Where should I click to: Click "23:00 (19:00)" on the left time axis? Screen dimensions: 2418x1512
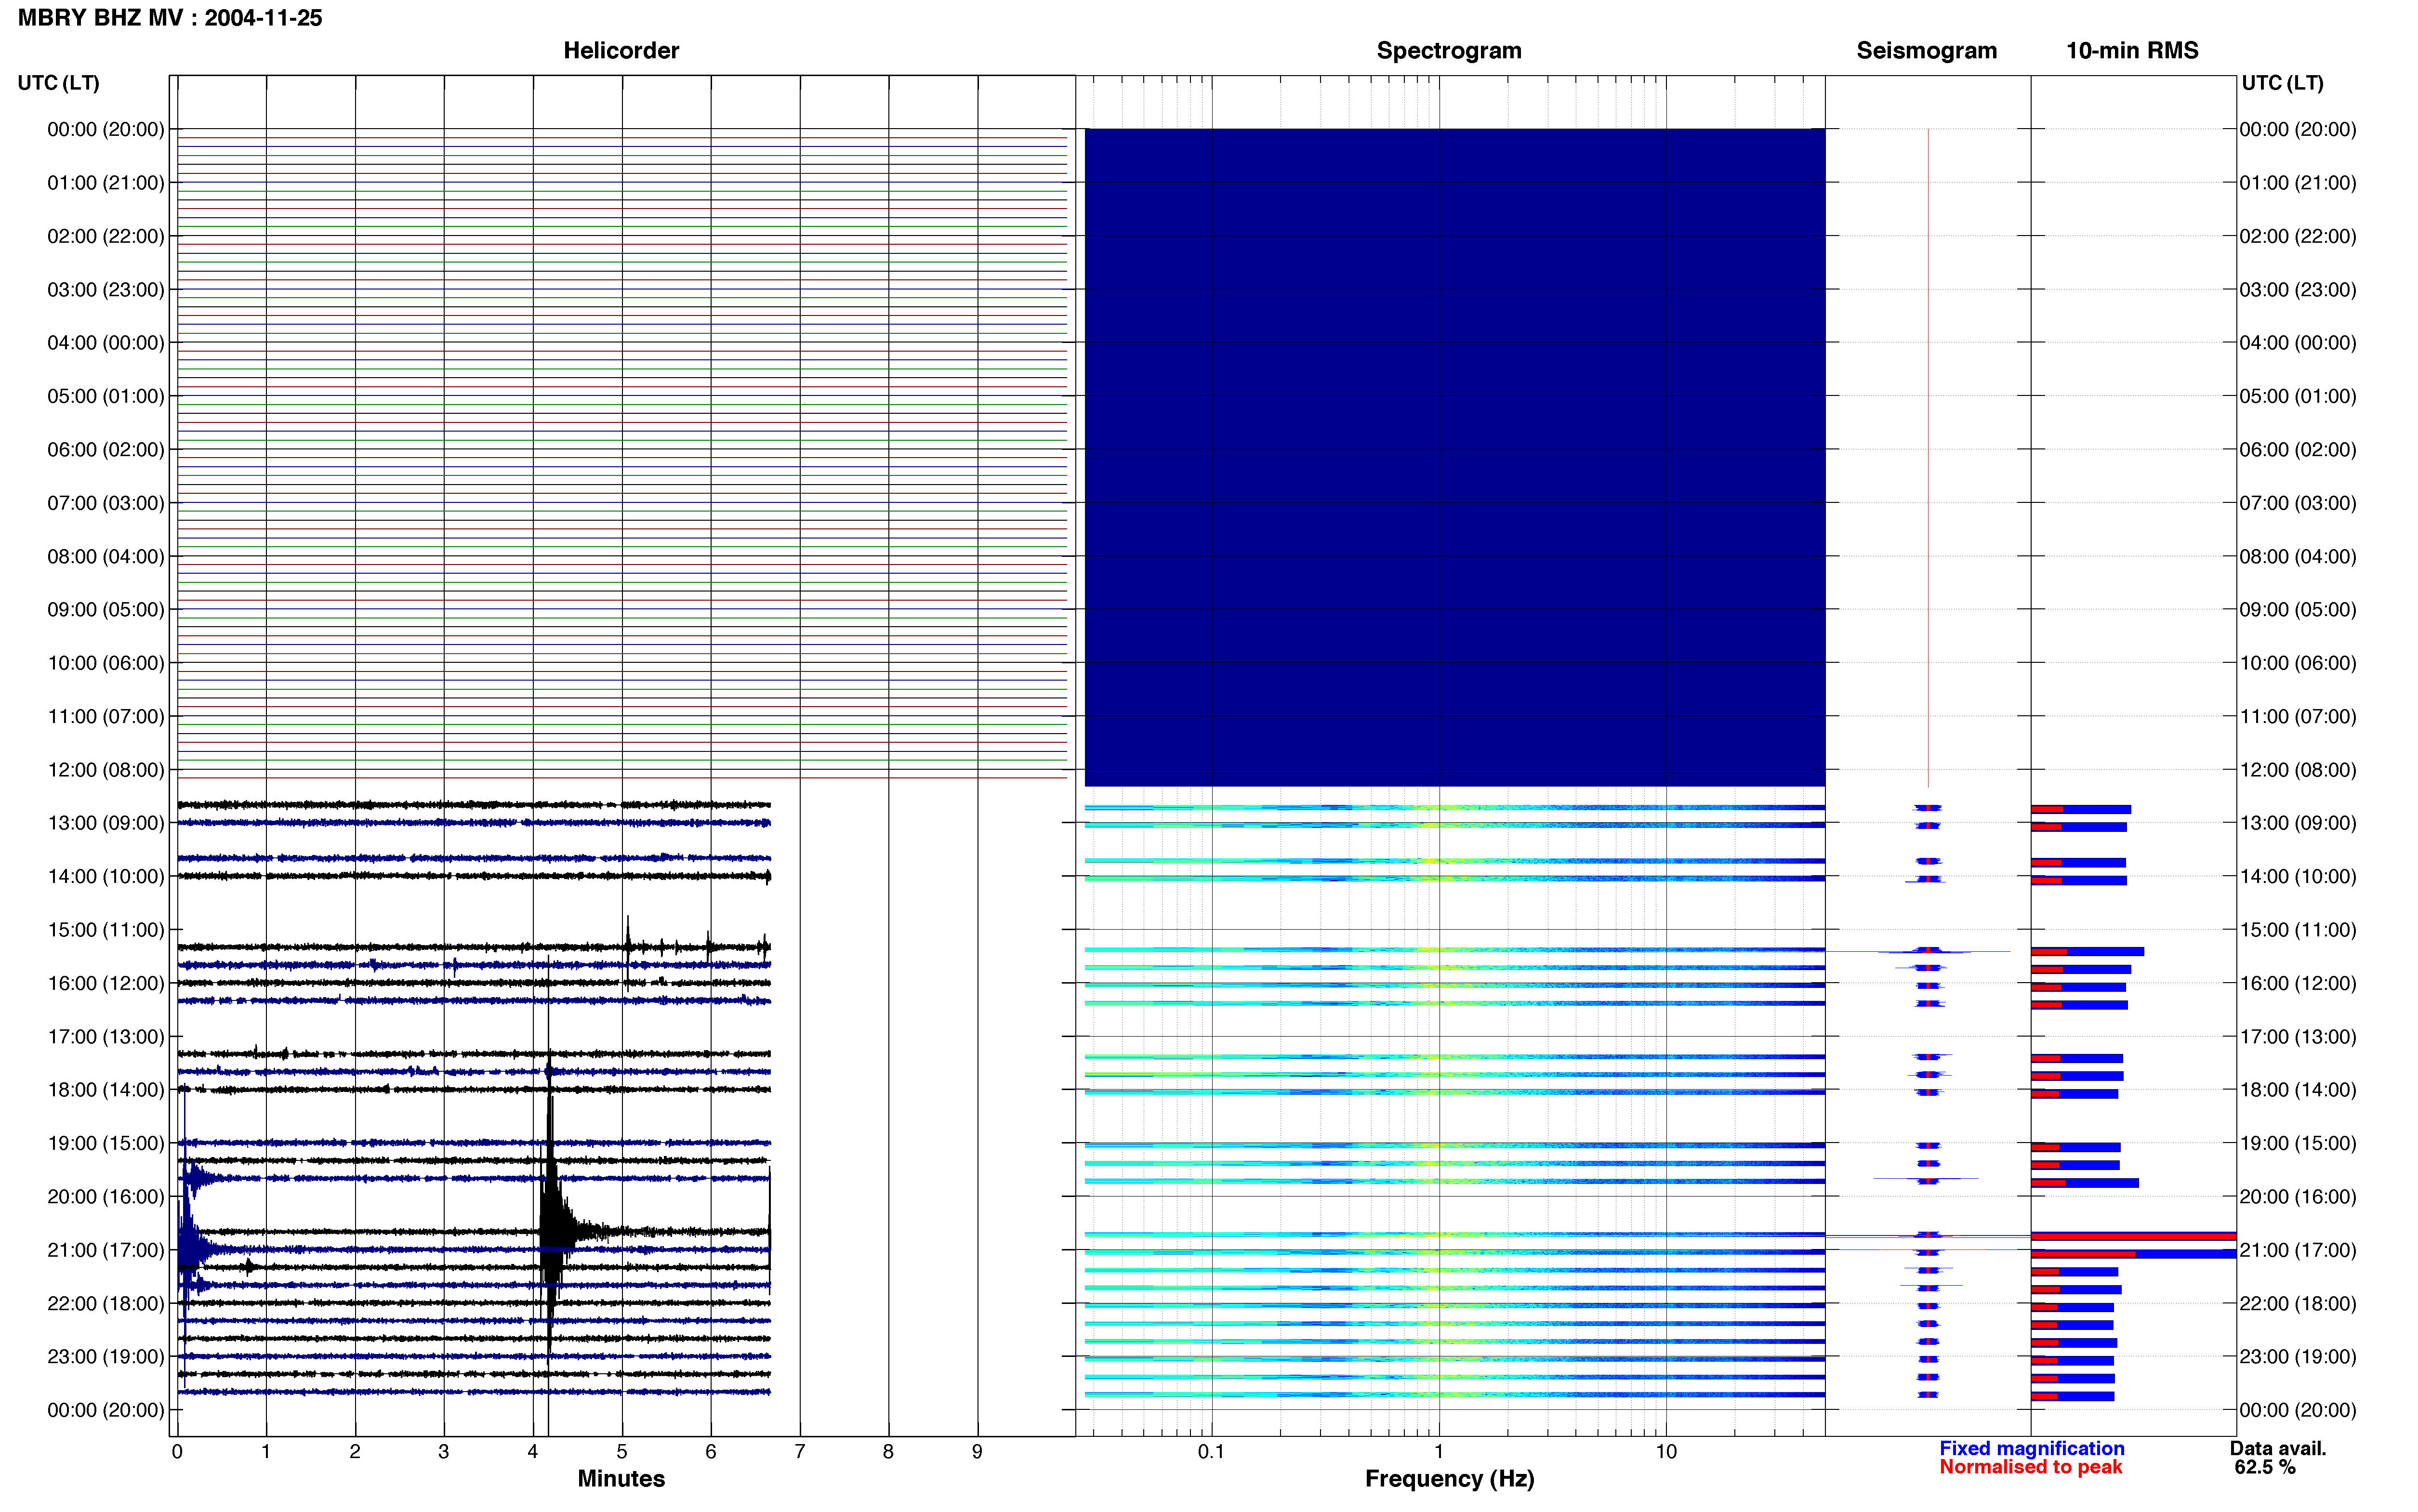(106, 1357)
